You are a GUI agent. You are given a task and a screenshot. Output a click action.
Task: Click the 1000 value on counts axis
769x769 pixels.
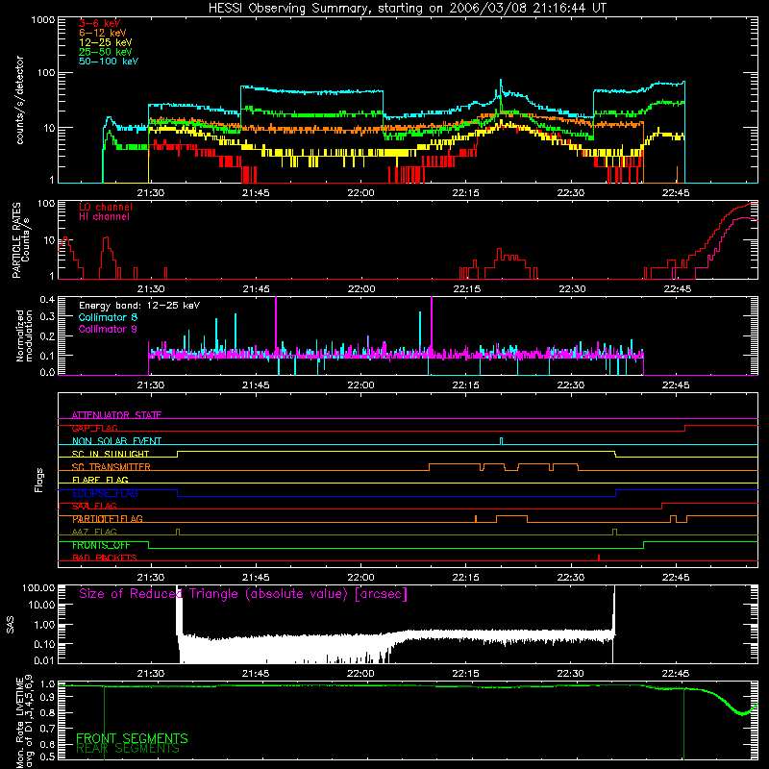click(x=42, y=20)
